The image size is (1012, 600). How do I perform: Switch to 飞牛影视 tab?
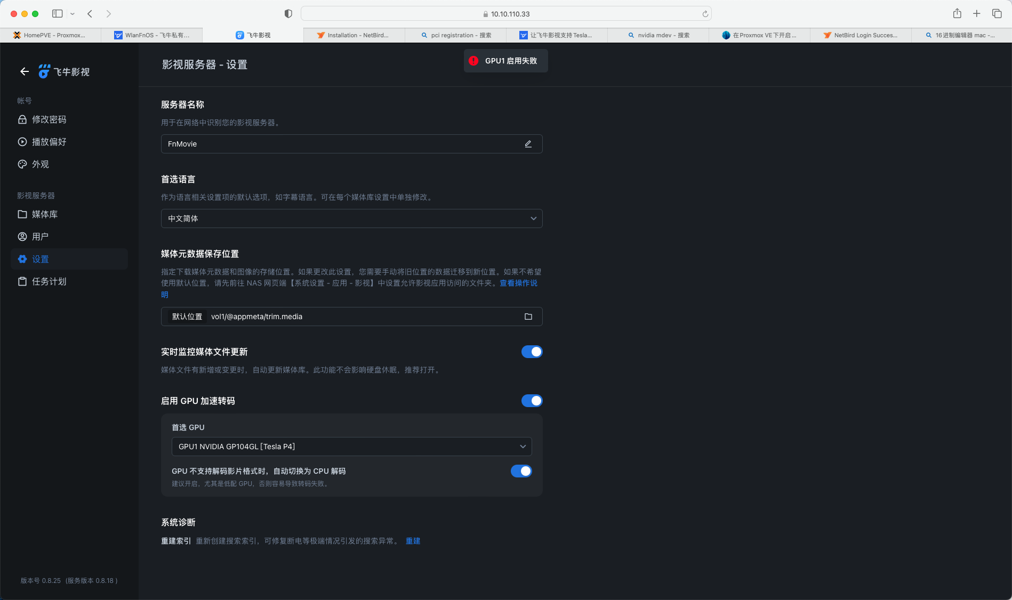click(x=253, y=35)
